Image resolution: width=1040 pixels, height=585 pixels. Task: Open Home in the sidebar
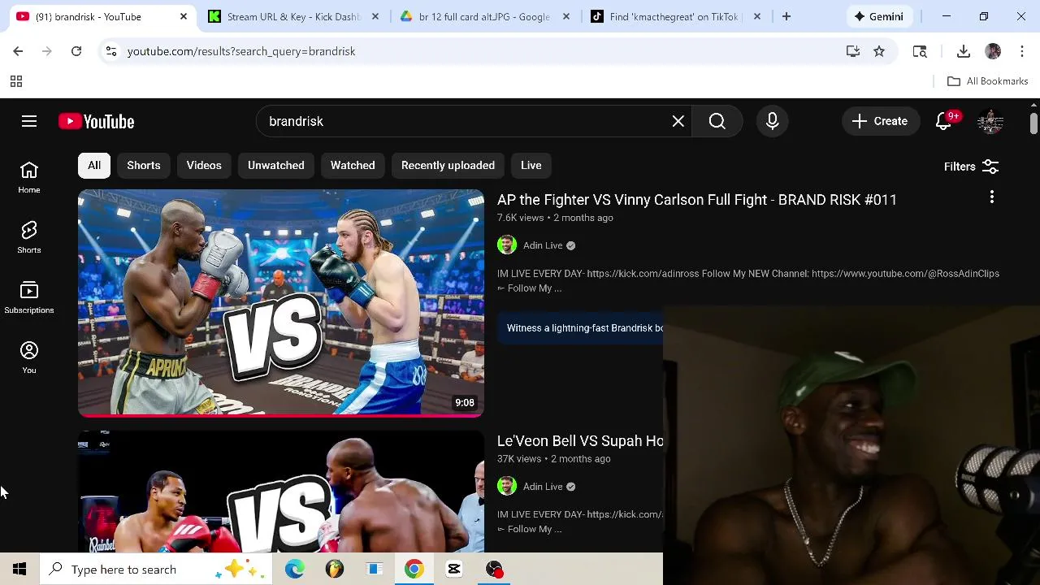(x=29, y=177)
